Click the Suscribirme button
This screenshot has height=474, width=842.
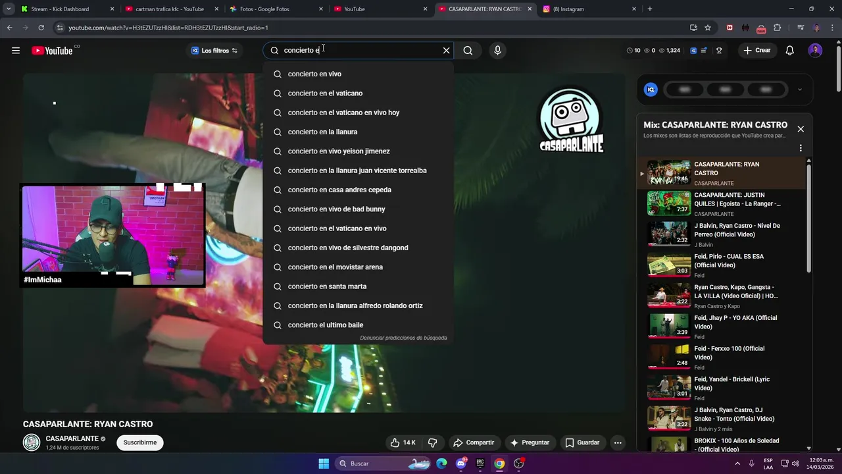click(x=140, y=443)
